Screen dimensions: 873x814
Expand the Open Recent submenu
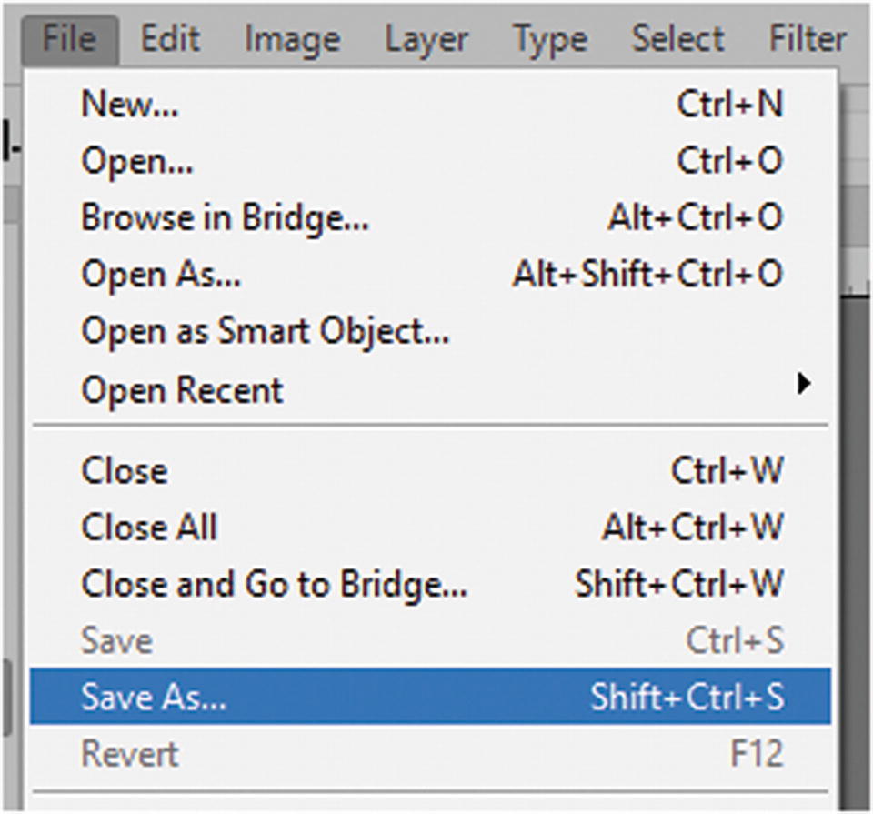[182, 390]
